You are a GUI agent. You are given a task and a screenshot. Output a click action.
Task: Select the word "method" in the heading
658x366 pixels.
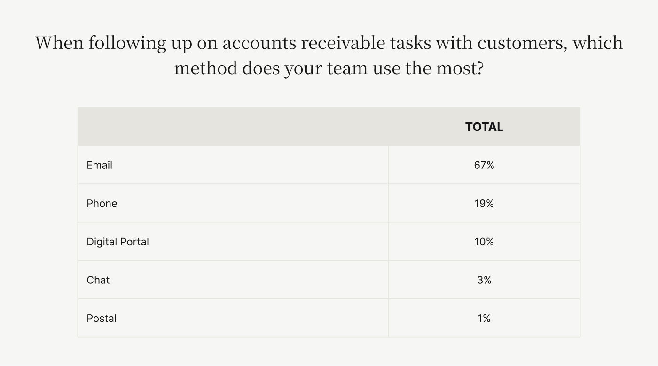[205, 68]
